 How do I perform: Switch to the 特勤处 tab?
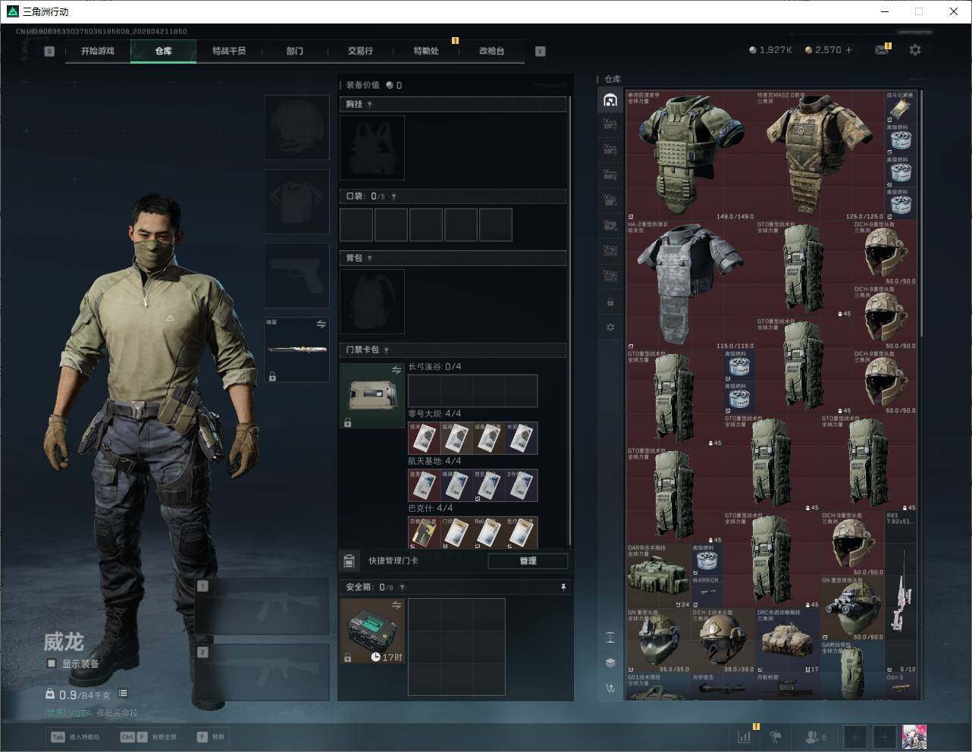(x=426, y=51)
